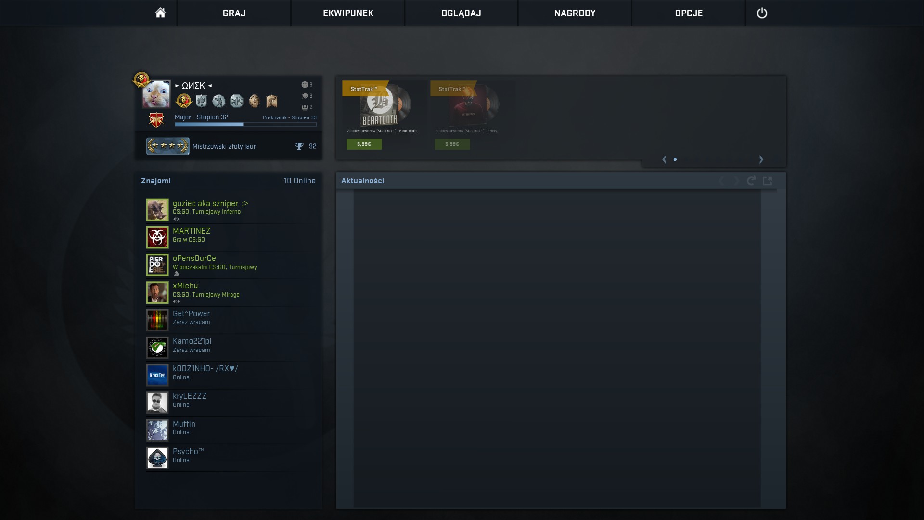
Task: Buy Proxy music kit for 6,99€
Action: click(452, 144)
